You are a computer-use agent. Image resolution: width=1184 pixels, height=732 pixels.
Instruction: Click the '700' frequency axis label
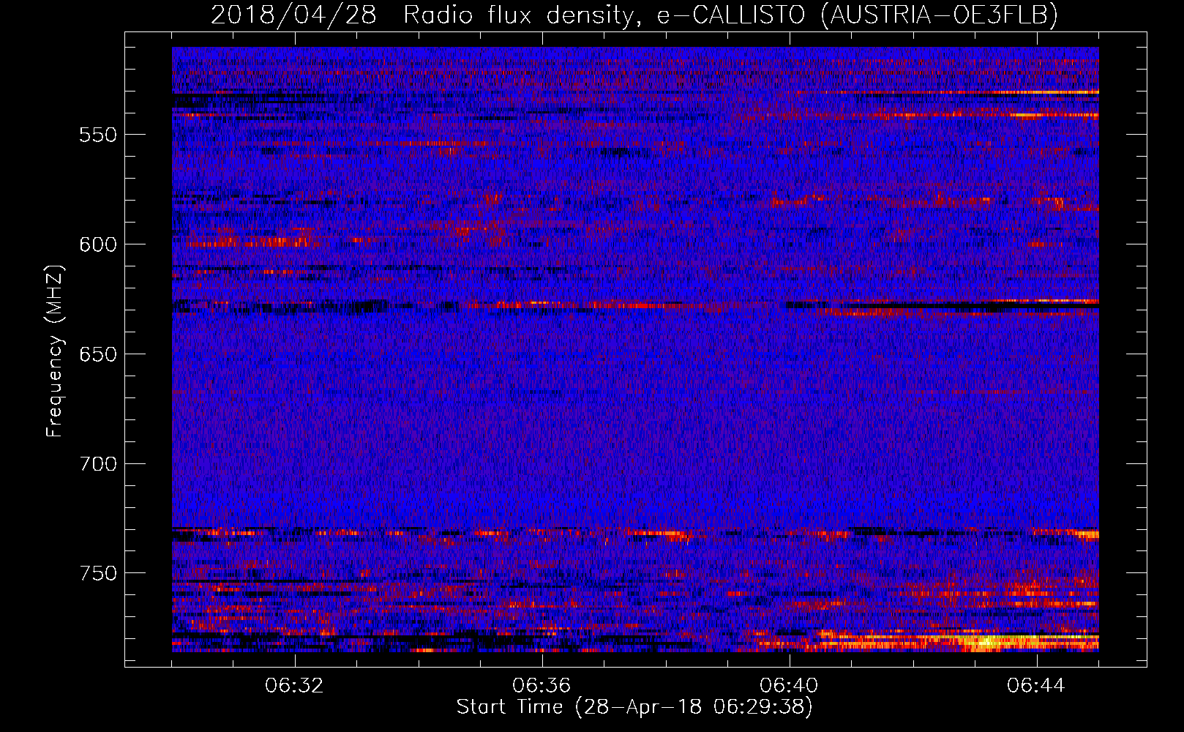coord(98,464)
